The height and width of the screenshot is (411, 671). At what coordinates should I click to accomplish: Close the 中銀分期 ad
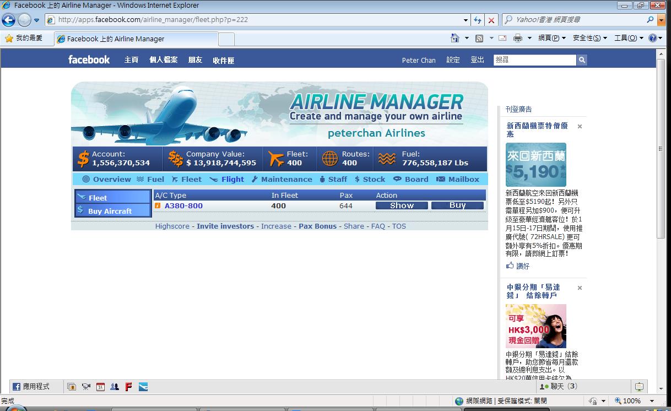point(580,288)
